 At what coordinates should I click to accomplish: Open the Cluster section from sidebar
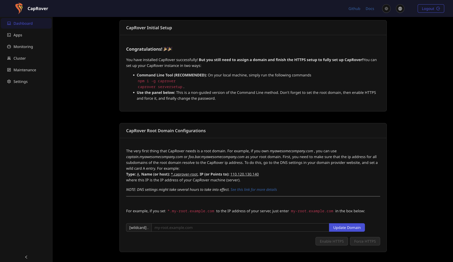[19, 58]
